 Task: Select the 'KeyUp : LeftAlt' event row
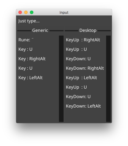tap(81, 78)
